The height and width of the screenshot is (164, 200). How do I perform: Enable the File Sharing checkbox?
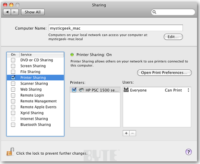coord(13,72)
